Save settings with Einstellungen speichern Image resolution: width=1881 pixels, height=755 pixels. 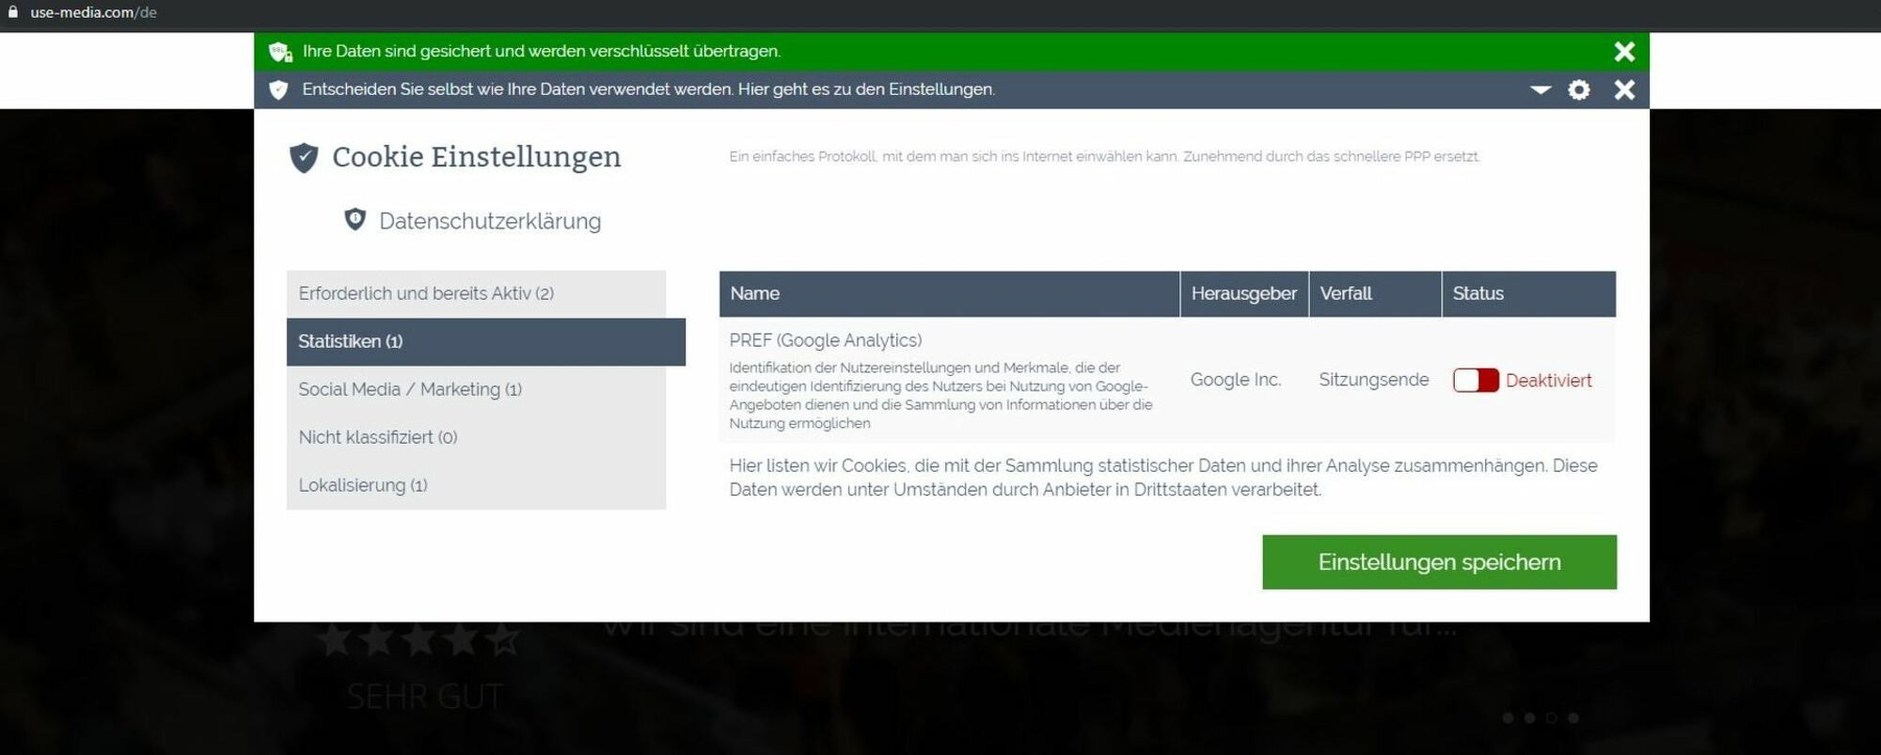coord(1439,562)
